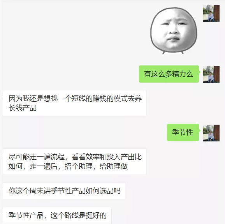Image resolution: width=225 pixels, height=224 pixels.
Task: Click the phrase 给助理做 at message end
Action: point(114,166)
